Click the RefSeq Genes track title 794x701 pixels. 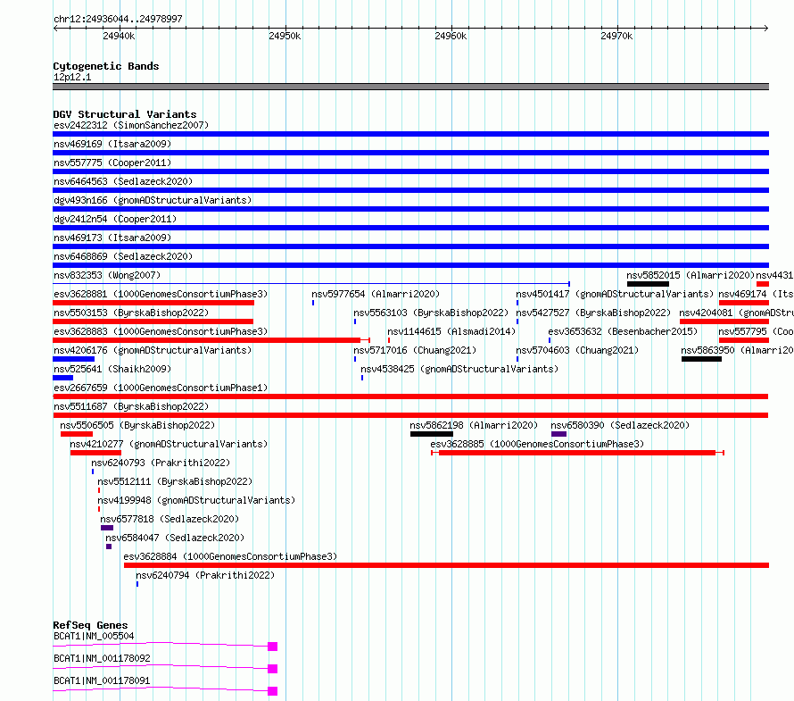pos(90,625)
